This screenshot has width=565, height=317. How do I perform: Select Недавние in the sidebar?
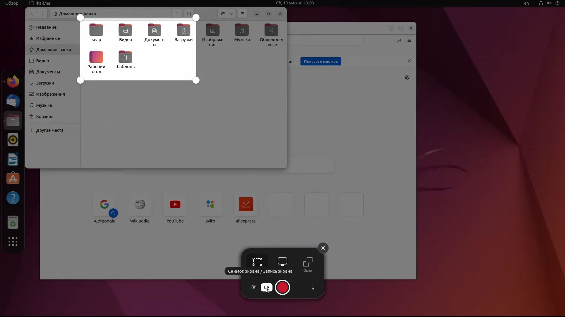[53, 27]
